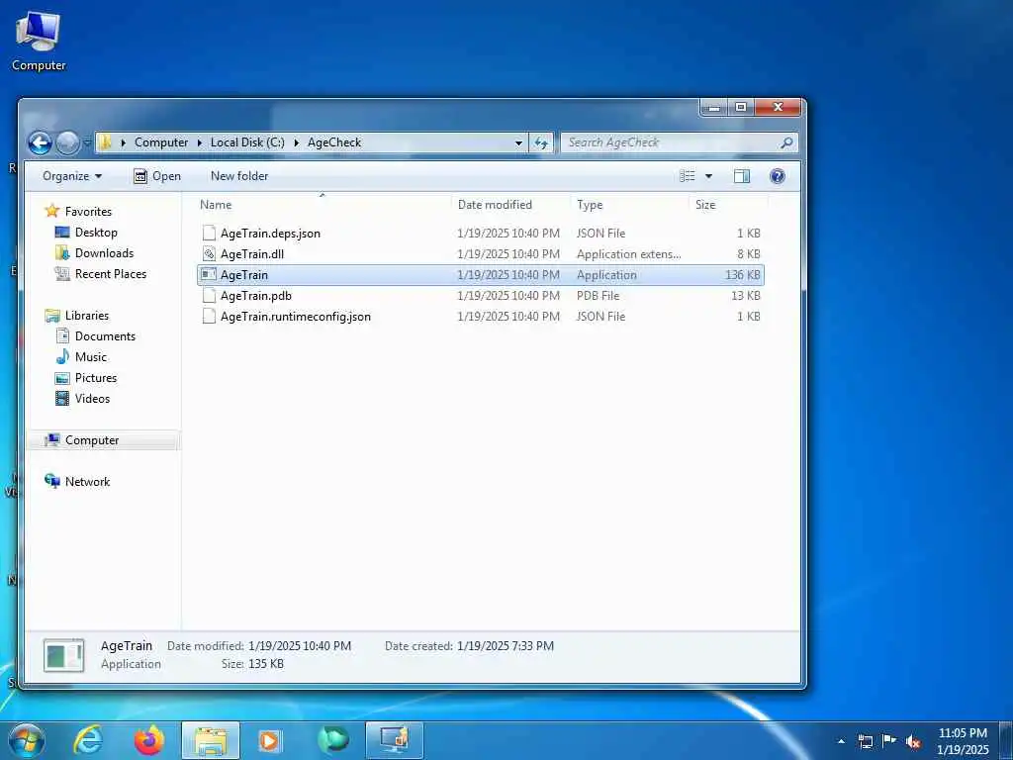Launch Internet Explorer from the taskbar
The height and width of the screenshot is (760, 1013).
pyautogui.click(x=87, y=740)
